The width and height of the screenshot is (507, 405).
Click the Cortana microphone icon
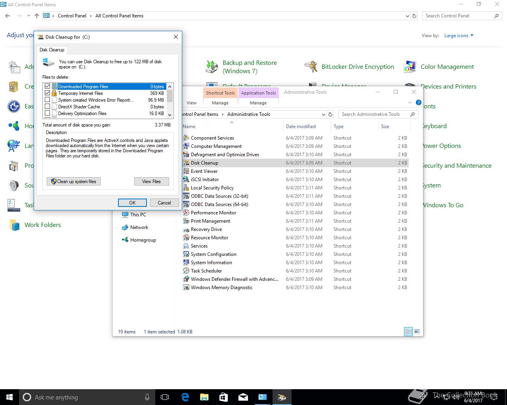[x=147, y=397]
